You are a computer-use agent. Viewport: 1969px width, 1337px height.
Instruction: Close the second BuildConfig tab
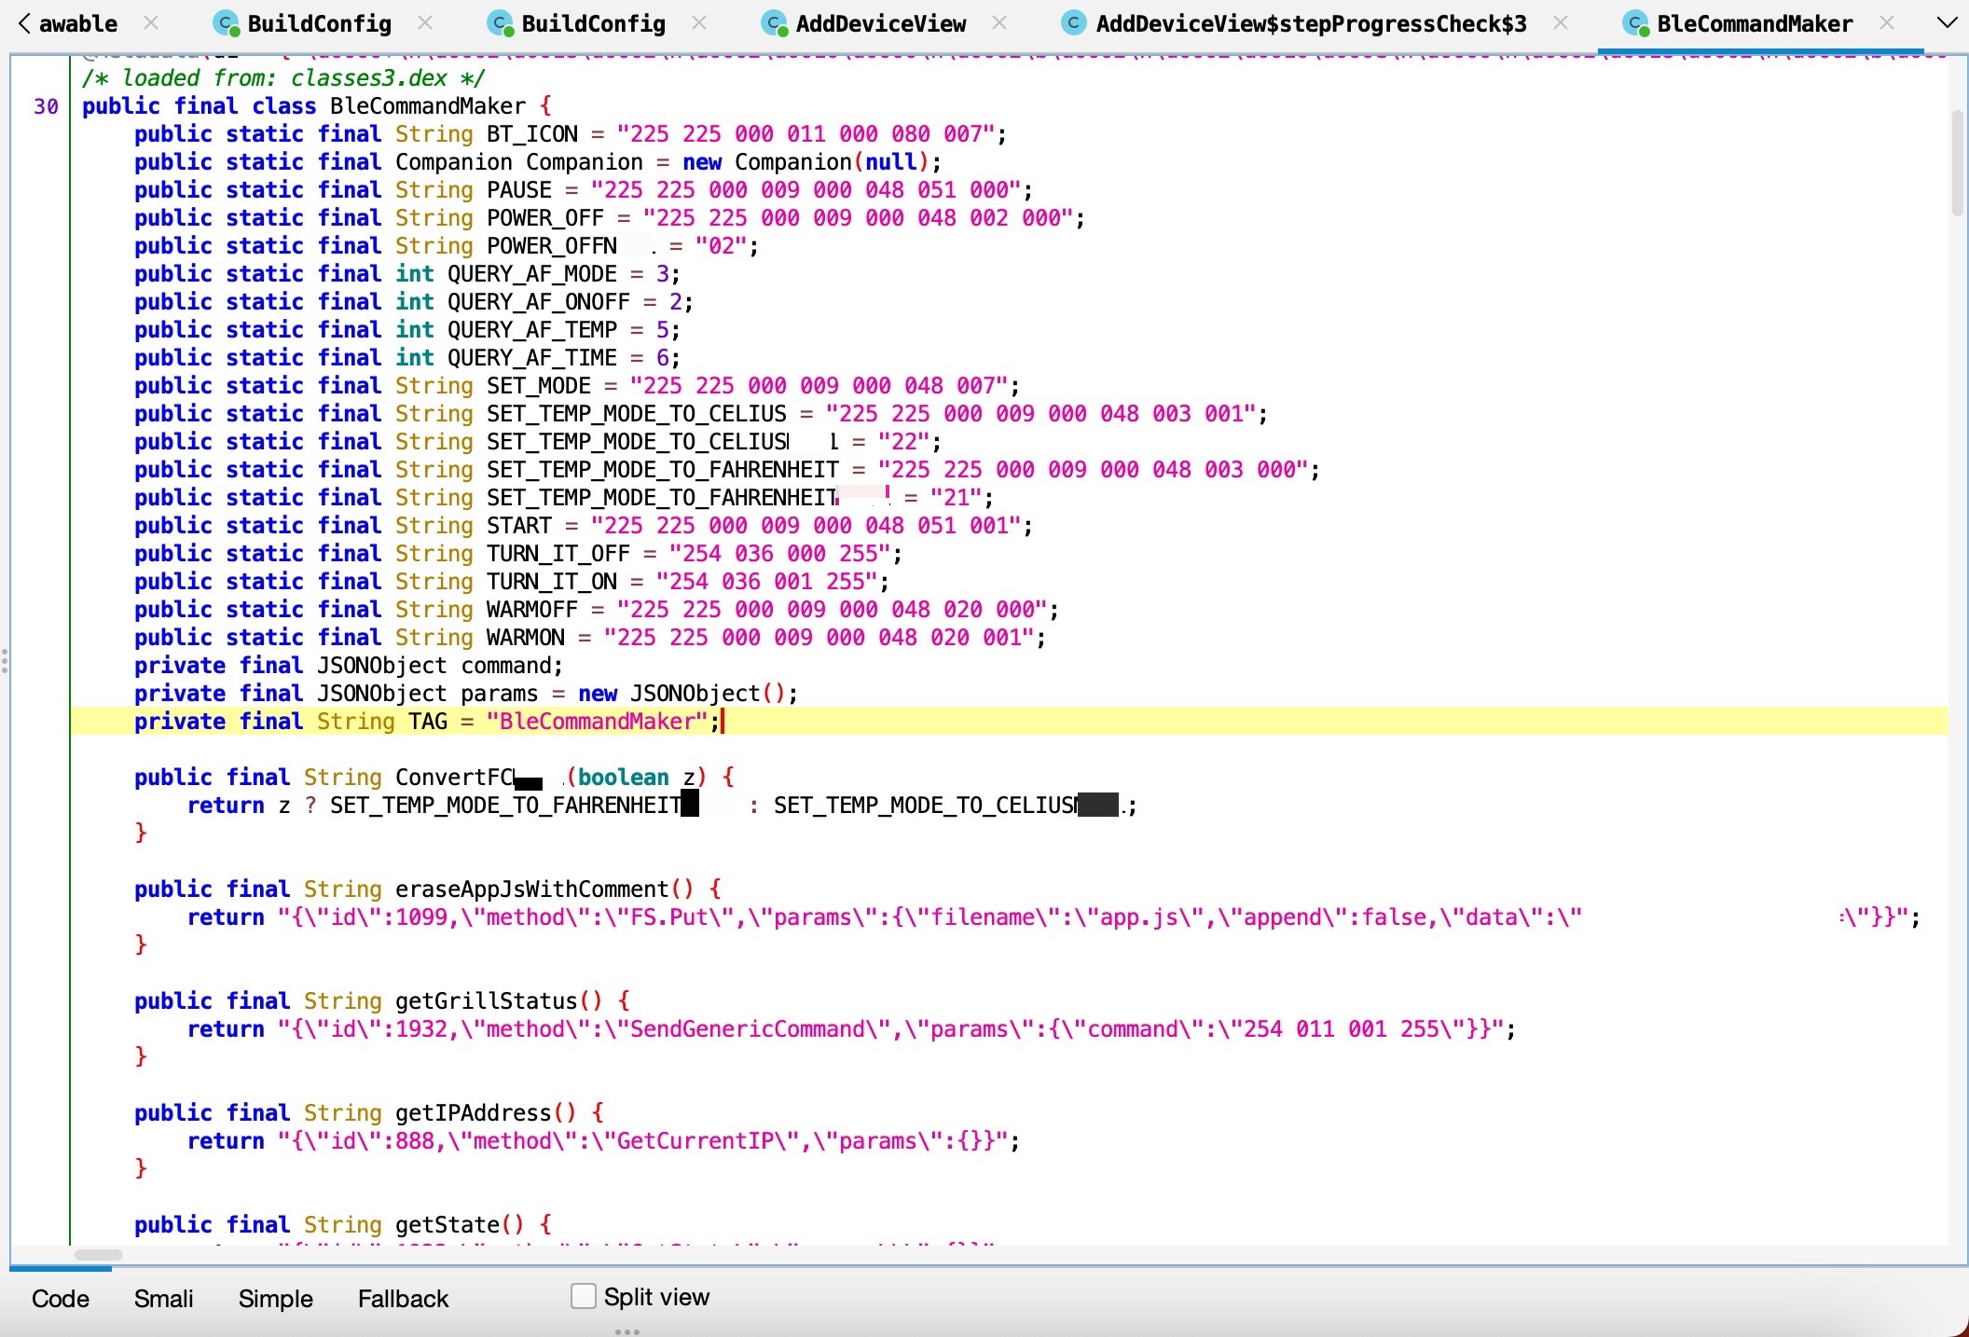(x=699, y=23)
